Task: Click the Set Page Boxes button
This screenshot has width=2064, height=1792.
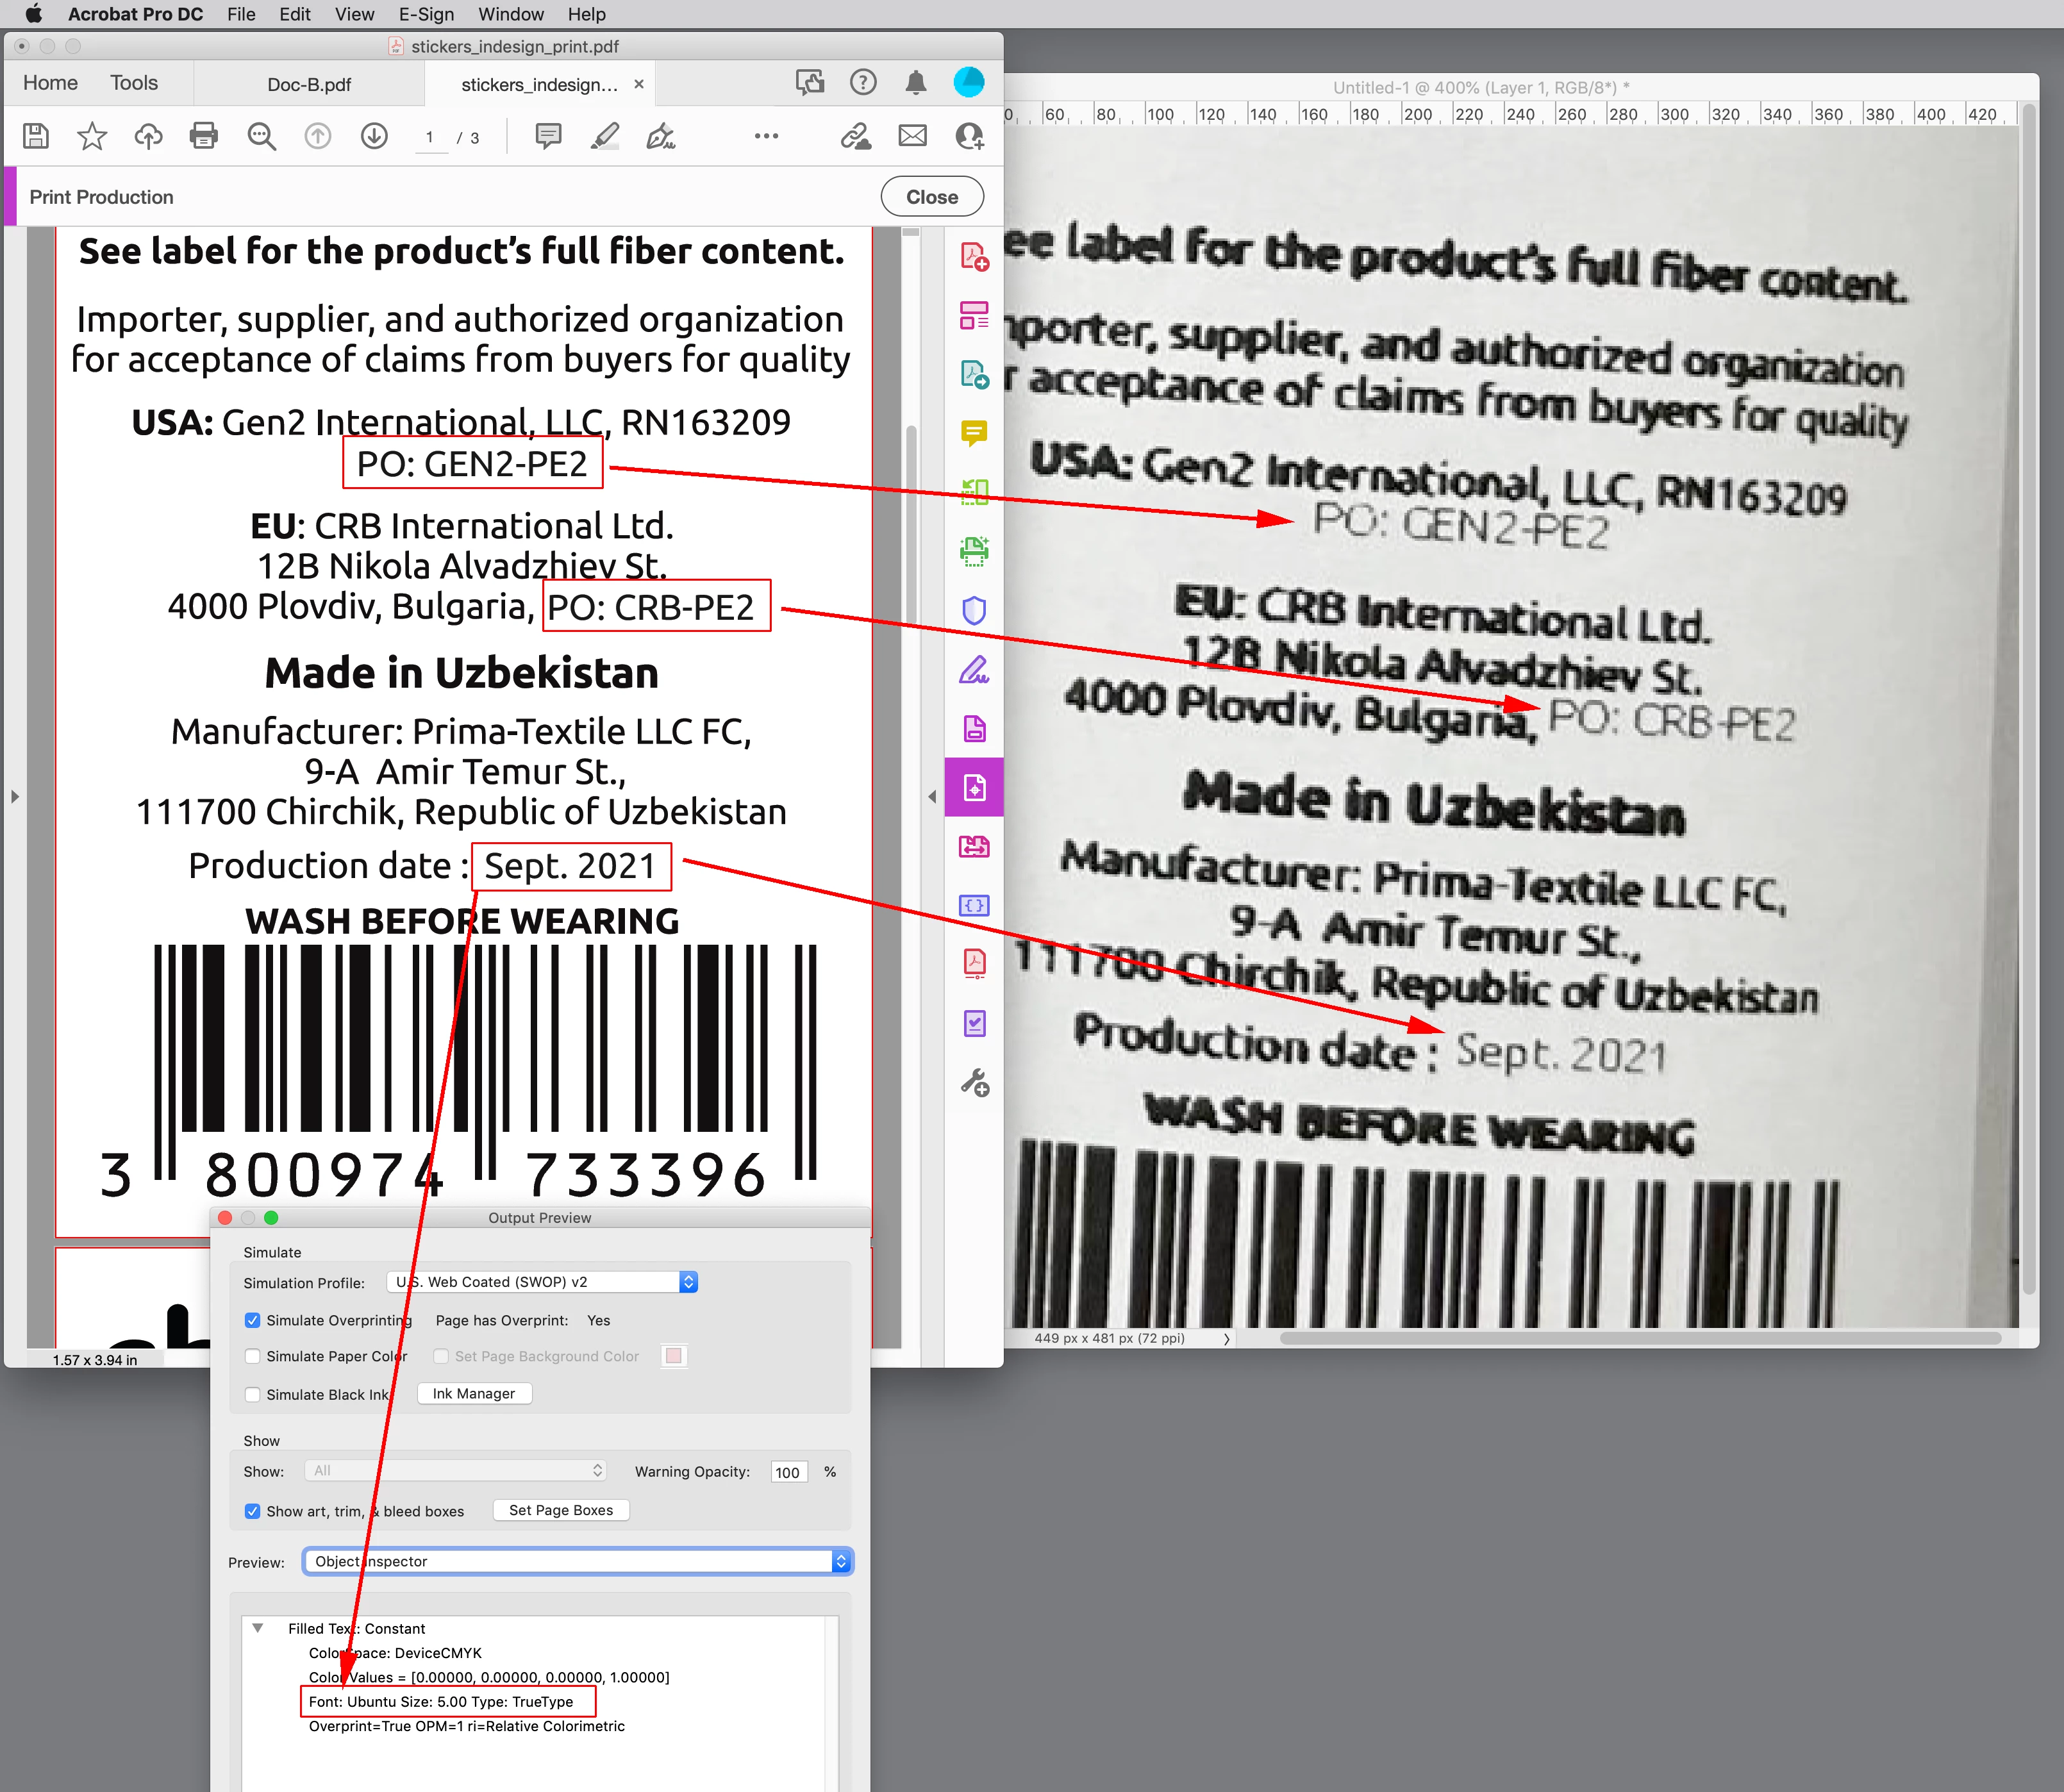Action: (560, 1510)
